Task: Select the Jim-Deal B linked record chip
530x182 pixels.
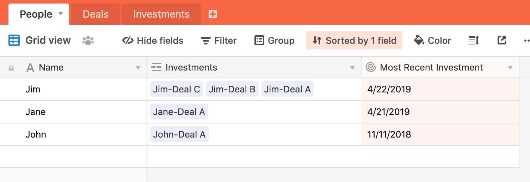Action: [232, 89]
